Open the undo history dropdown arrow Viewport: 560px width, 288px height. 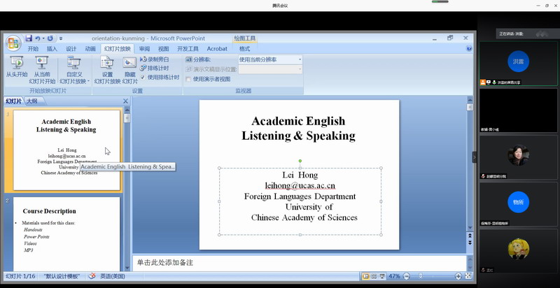click(43, 38)
